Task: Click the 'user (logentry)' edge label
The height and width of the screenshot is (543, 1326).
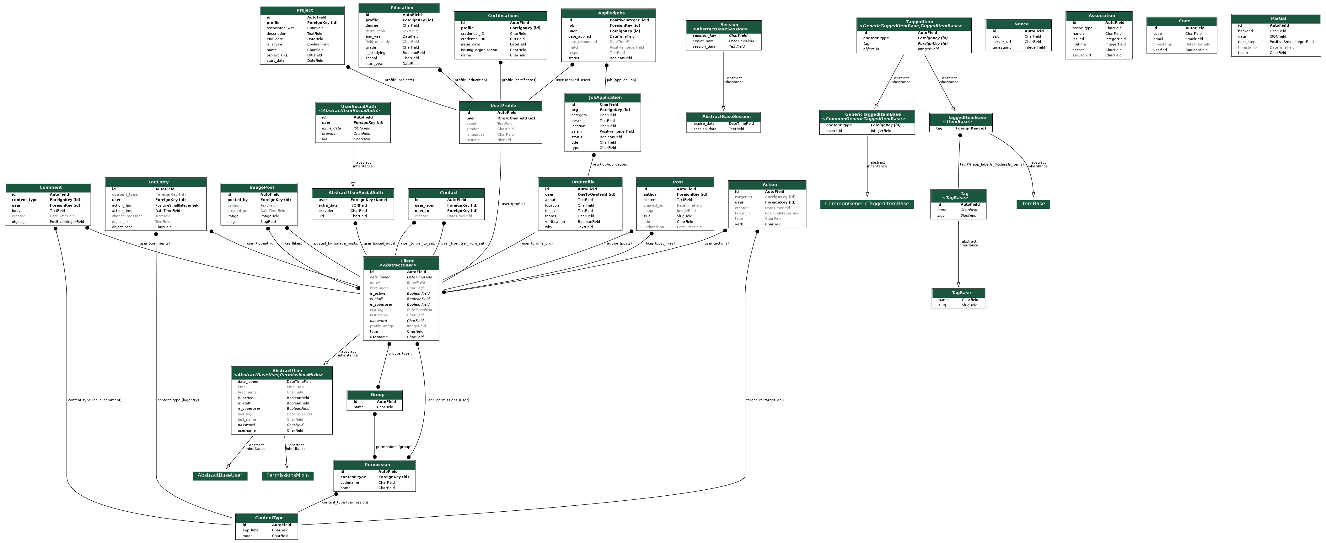Action: (x=260, y=244)
